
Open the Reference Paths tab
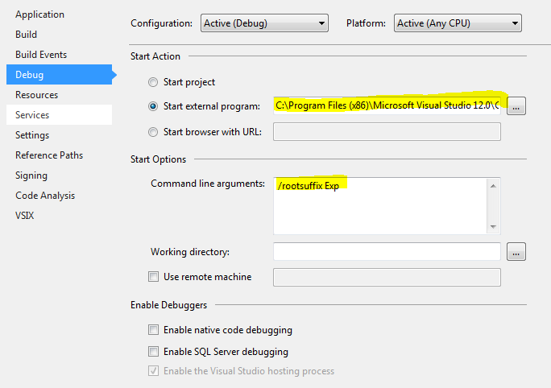(x=49, y=155)
